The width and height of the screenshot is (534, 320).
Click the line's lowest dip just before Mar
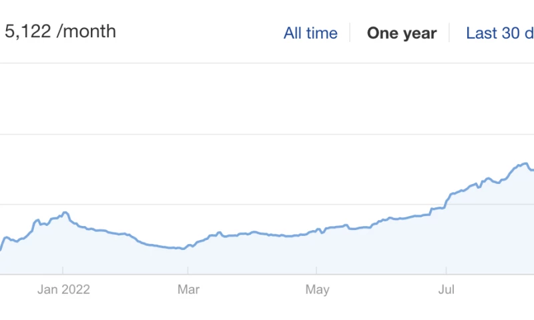pos(182,249)
